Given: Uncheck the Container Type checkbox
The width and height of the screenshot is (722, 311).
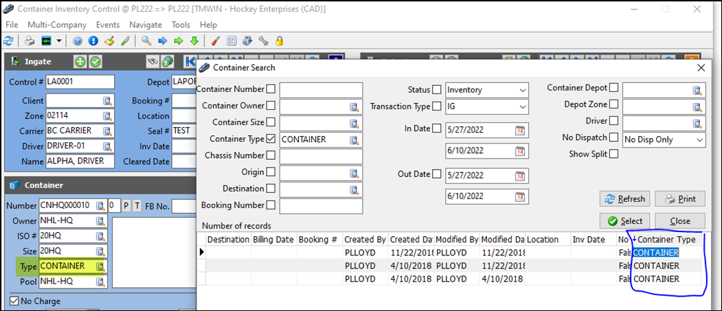Looking at the screenshot, I should click(271, 139).
